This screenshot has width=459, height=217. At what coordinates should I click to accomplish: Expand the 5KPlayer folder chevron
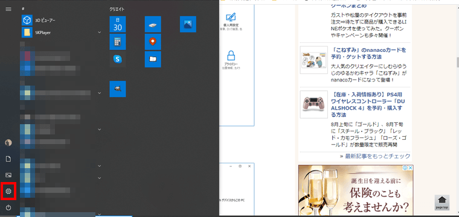pyautogui.click(x=99, y=32)
